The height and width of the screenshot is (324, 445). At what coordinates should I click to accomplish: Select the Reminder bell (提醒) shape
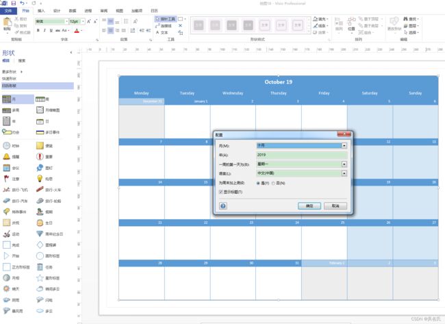[11, 157]
